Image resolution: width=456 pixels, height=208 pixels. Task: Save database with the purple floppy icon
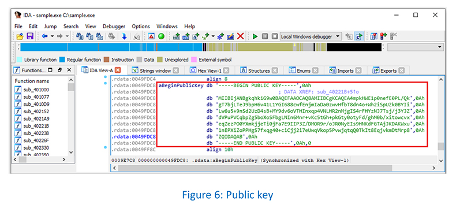[x=30, y=36]
